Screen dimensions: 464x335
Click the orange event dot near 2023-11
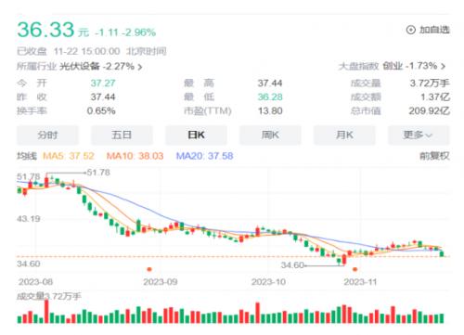click(354, 269)
